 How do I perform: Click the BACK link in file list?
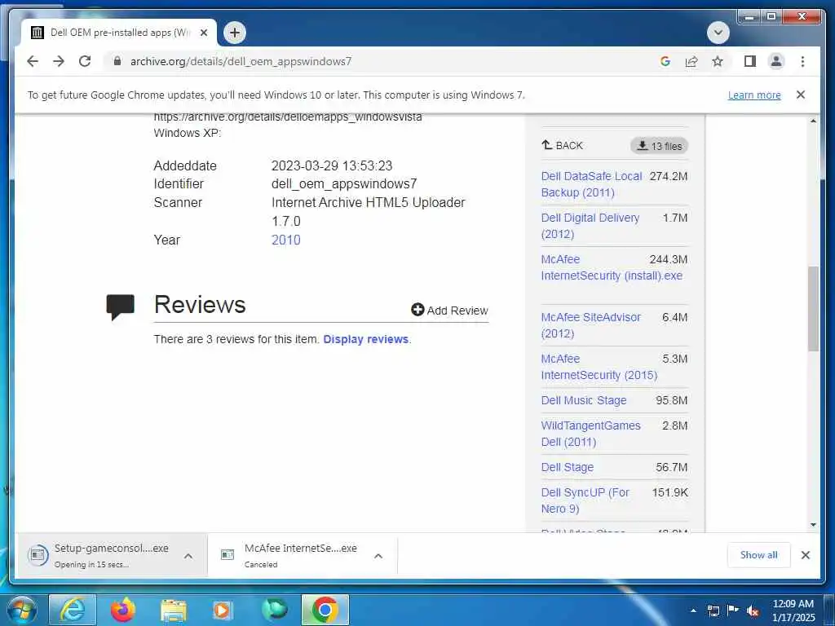[562, 145]
